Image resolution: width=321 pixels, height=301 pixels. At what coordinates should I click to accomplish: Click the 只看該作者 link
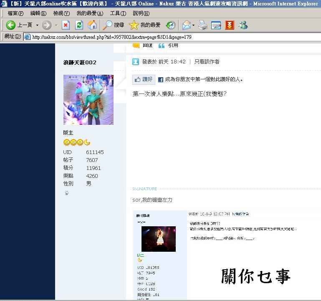207,62
